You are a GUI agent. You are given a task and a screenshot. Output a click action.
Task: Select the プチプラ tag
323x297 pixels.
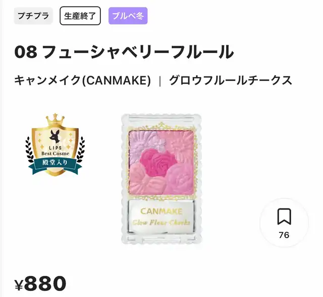33,16
